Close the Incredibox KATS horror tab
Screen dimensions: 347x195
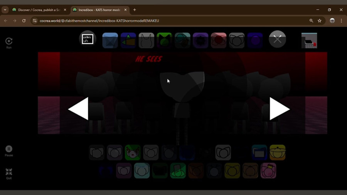125,10
